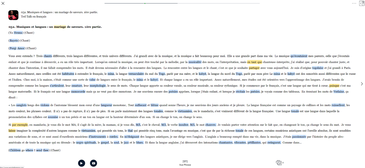365x168 pixels.
Task: Select the blue word 'morphologie'
Action: [98, 86]
